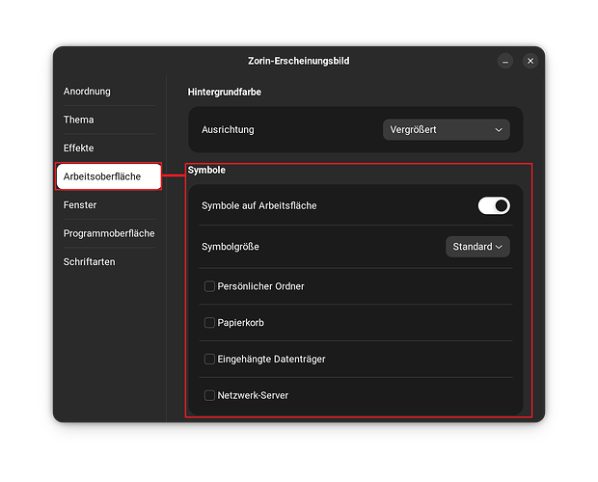Close the Zorin-Erscheinungsbild window
The image size is (598, 482).
point(530,61)
